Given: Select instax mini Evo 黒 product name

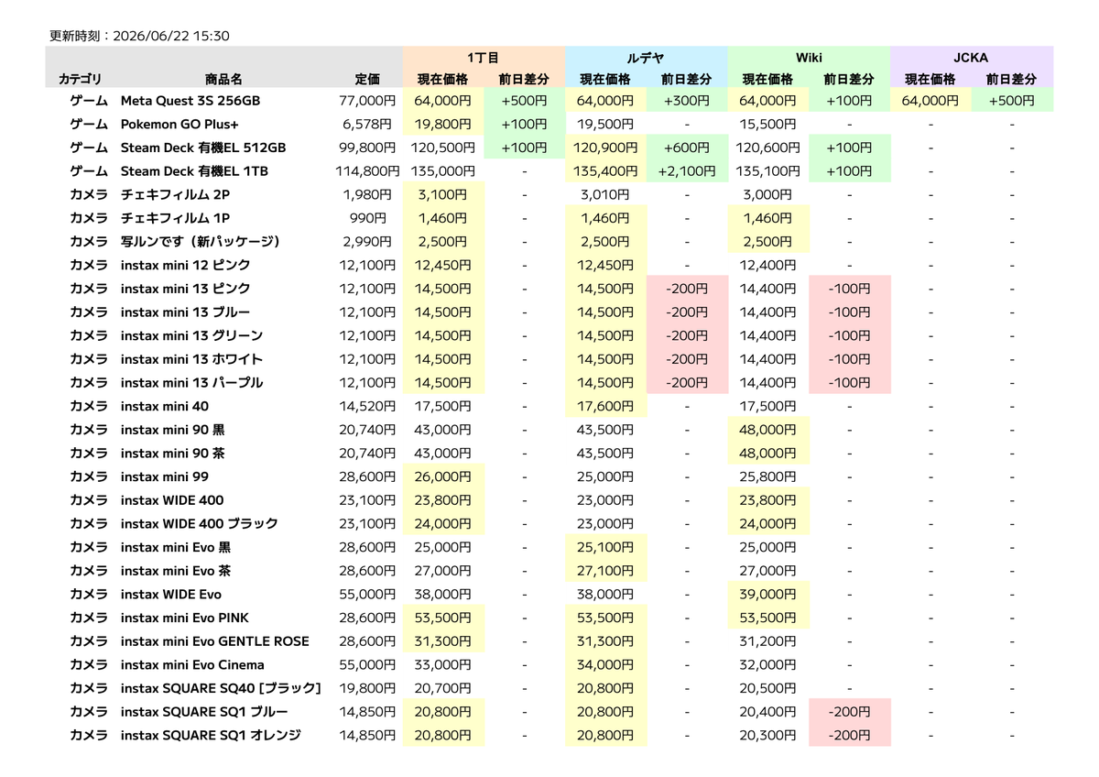Looking at the screenshot, I should 176,547.
